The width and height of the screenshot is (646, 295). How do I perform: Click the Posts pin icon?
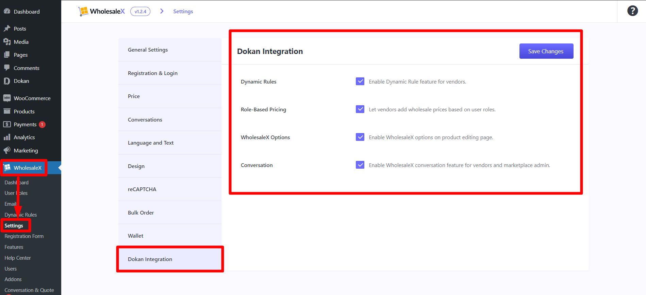click(x=7, y=29)
